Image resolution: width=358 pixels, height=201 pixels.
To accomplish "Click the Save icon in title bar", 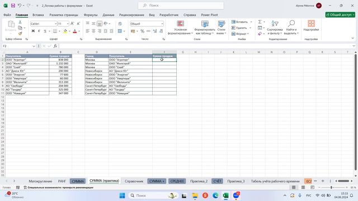I will coord(13,6).
